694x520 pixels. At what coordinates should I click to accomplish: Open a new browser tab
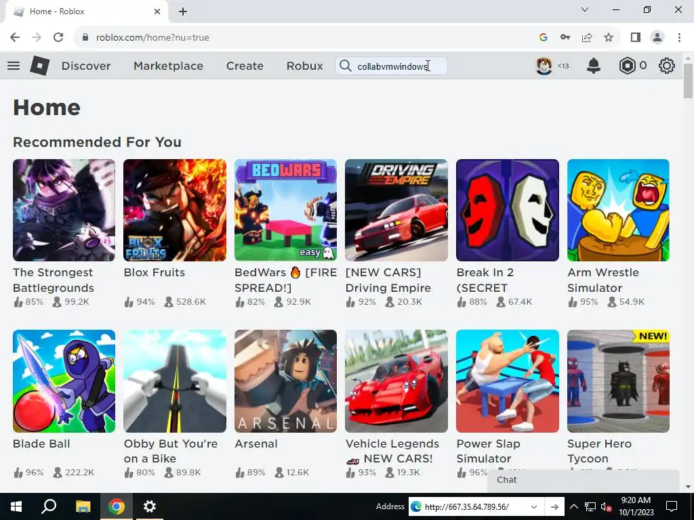coord(183,12)
